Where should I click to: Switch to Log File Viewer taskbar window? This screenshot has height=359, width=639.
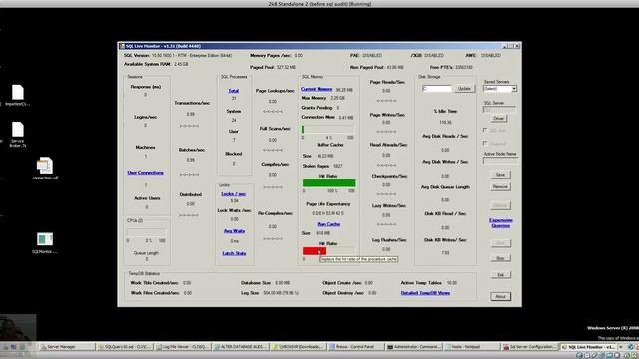pyautogui.click(x=182, y=347)
